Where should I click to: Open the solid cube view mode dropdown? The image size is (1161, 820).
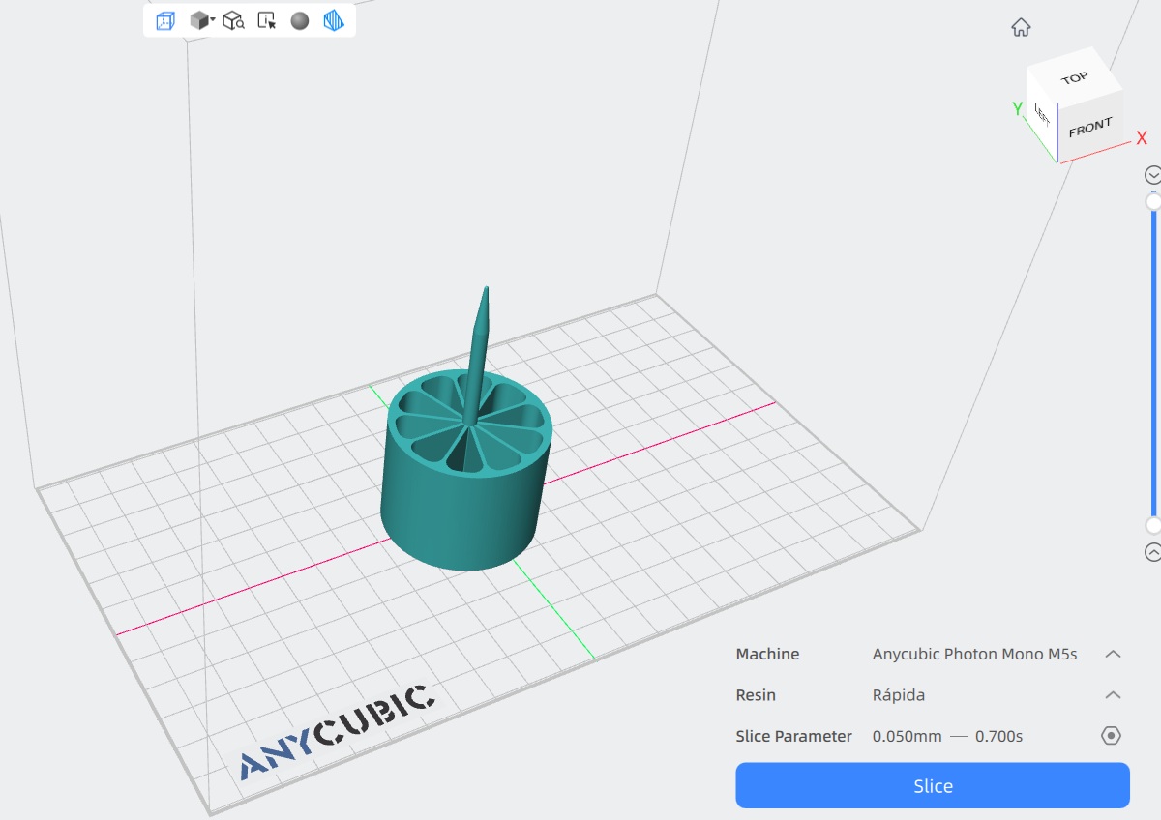point(201,20)
